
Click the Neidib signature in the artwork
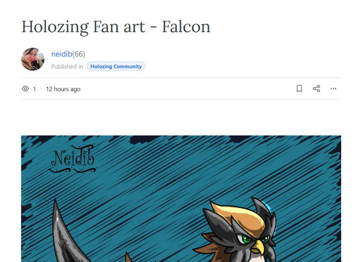73,159
